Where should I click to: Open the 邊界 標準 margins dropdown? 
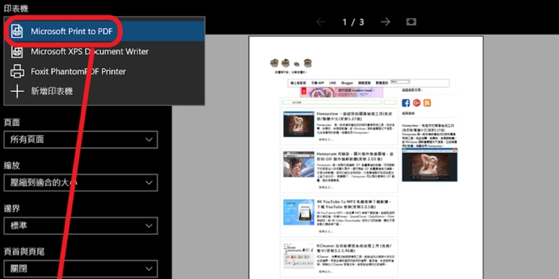(x=80, y=226)
